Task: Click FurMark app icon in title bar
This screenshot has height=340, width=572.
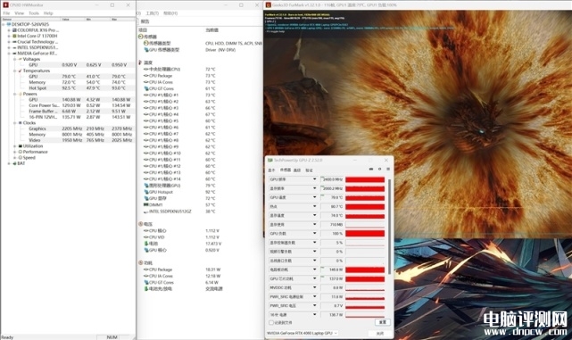Action: tap(268, 5)
